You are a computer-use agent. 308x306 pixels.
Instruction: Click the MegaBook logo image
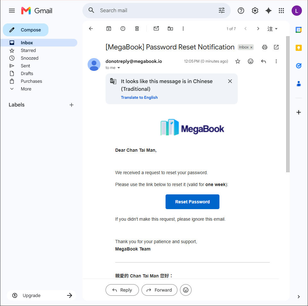(x=192, y=128)
